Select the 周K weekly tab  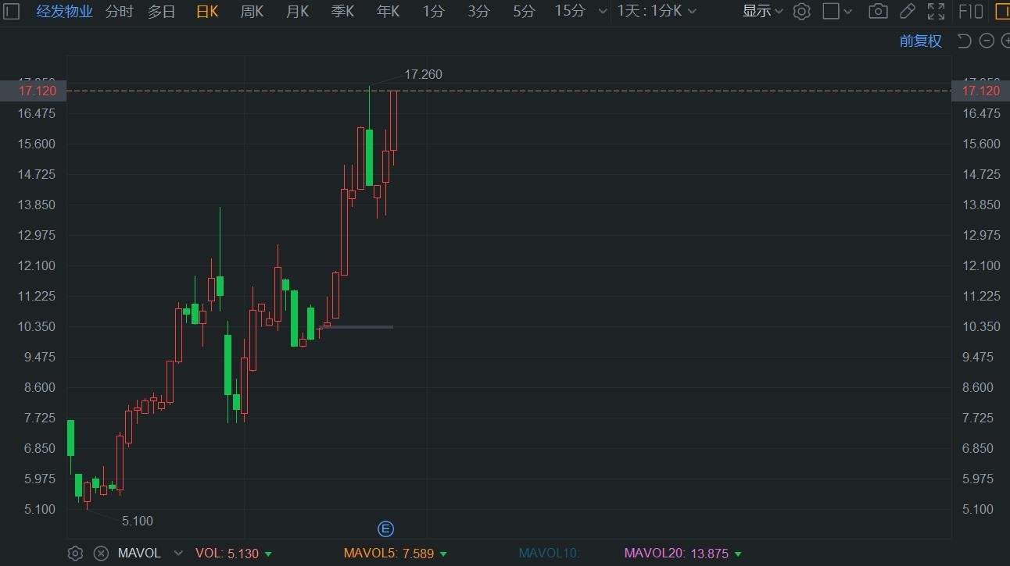(252, 11)
